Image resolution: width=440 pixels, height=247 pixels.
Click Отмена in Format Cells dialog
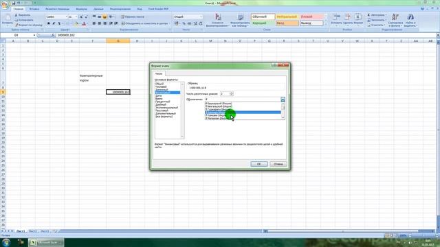tap(278, 164)
